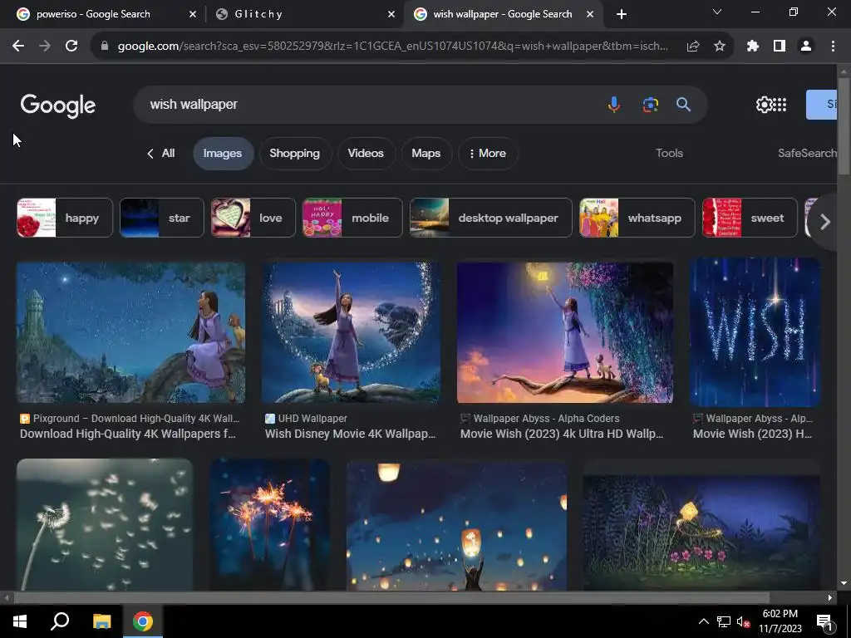This screenshot has height=638, width=851.
Task: Click the magnifier search button in search box
Action: (683, 104)
